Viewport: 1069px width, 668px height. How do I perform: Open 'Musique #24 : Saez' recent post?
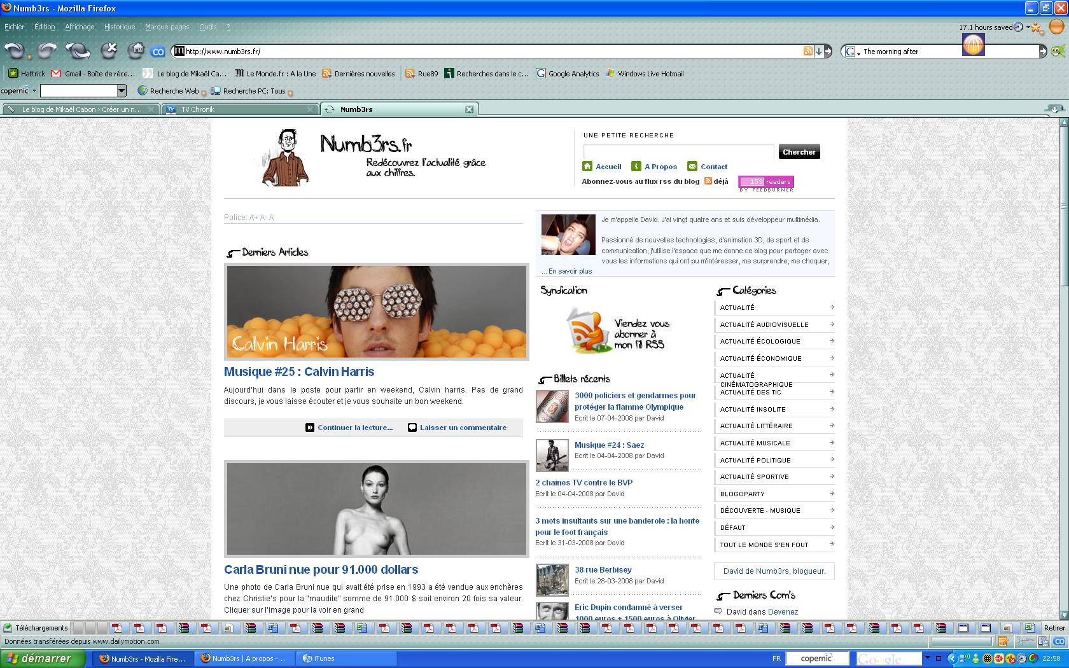pyautogui.click(x=609, y=445)
